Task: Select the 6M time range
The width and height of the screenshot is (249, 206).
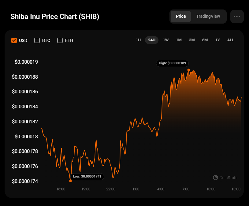Action: (x=205, y=40)
